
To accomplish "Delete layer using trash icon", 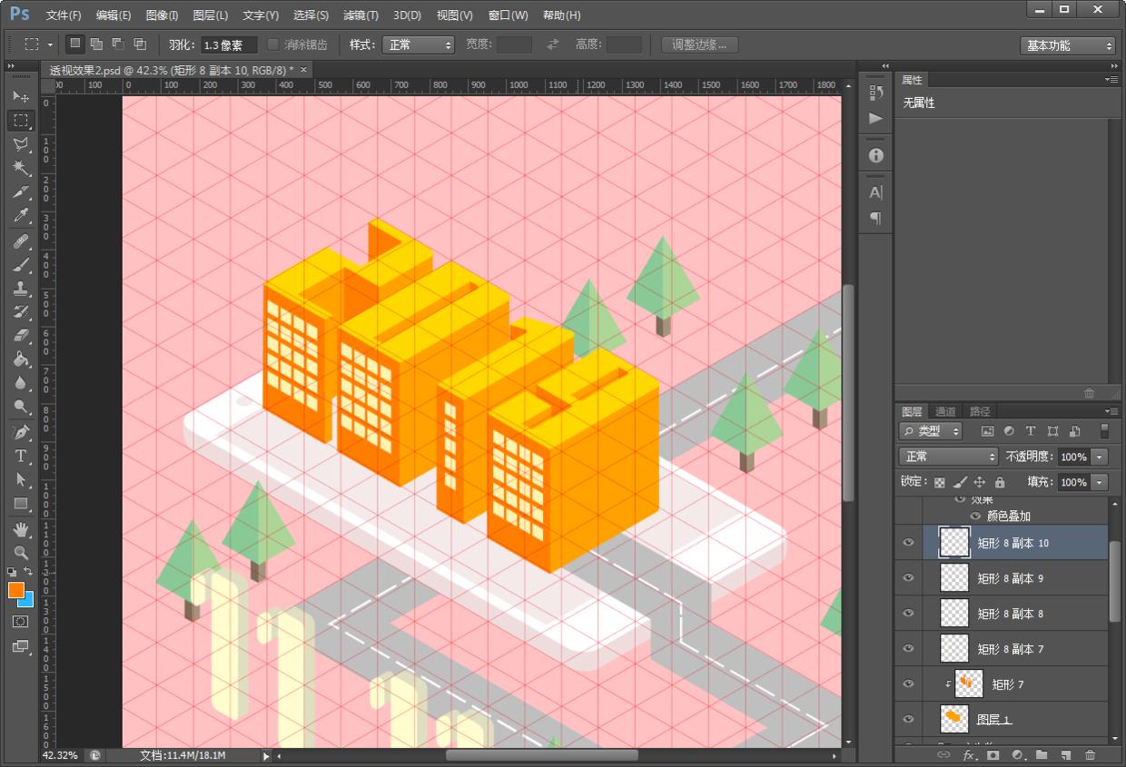I will tap(1090, 754).
